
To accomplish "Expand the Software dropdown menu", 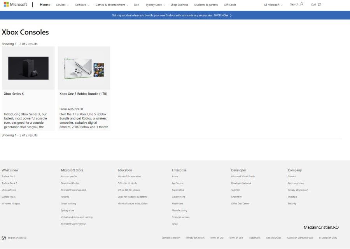I will click(x=82, y=5).
